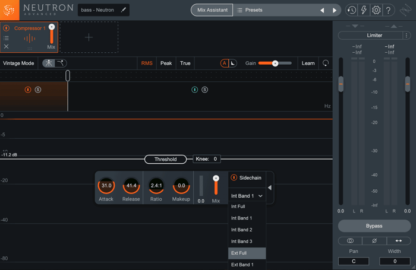Screen dimensions: 416x270
Task: Click the output meter up triangle indicator
Action: [x=393, y=26]
